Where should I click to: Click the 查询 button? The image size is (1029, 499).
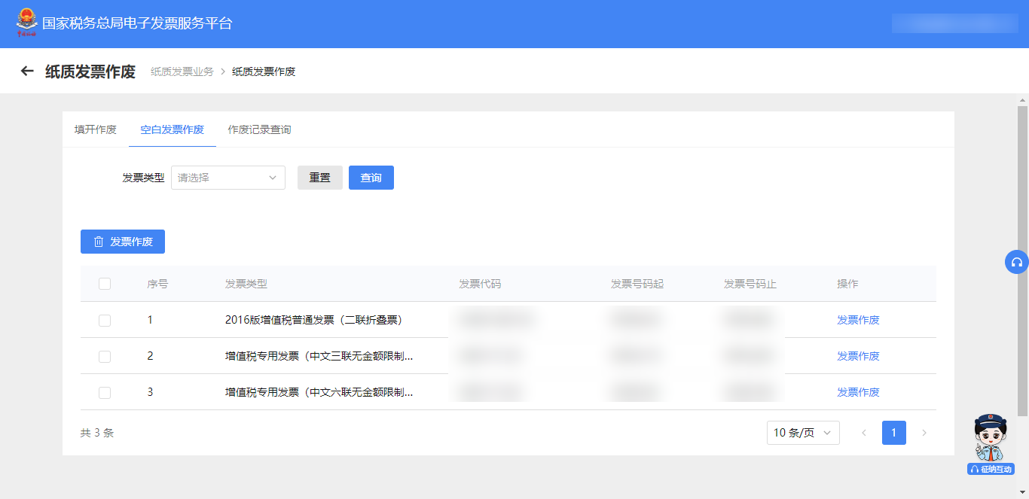pyautogui.click(x=371, y=178)
